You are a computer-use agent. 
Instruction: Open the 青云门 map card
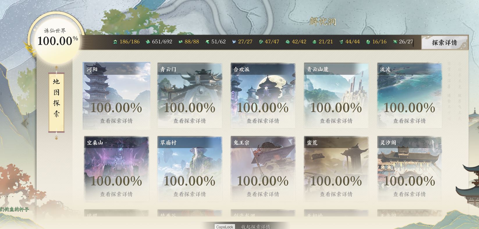coord(190,96)
